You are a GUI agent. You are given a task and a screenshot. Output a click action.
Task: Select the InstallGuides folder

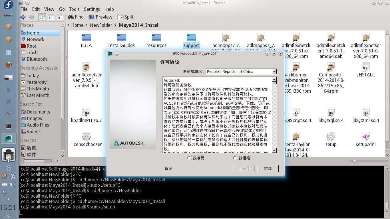(121, 40)
